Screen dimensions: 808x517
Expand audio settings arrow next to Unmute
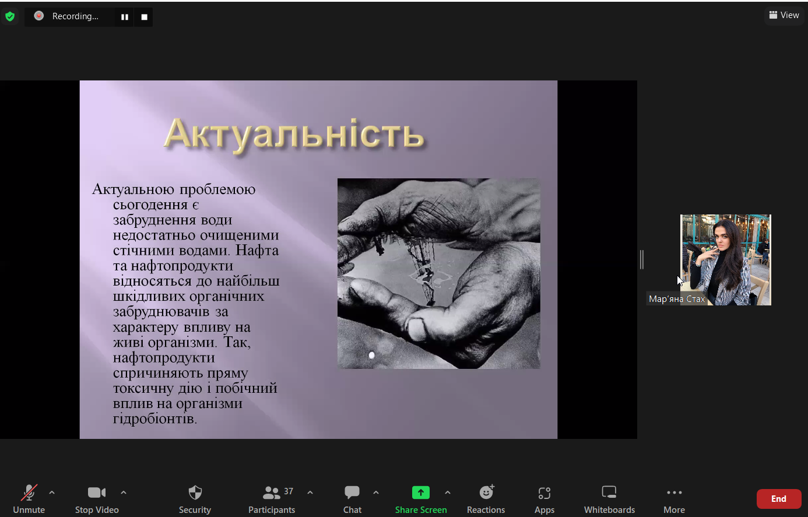pyautogui.click(x=52, y=493)
